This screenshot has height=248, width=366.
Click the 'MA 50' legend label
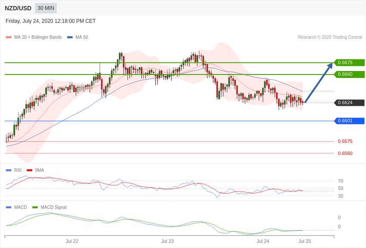tap(82, 37)
